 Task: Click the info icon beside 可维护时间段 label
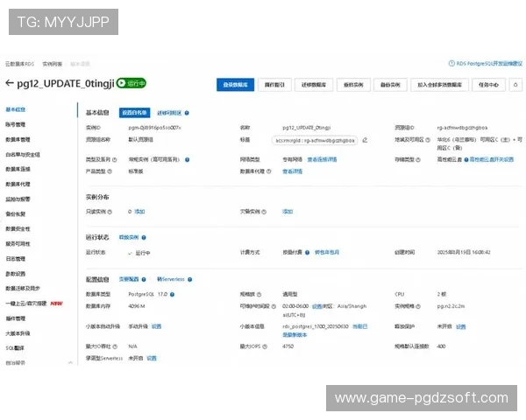tap(274, 306)
